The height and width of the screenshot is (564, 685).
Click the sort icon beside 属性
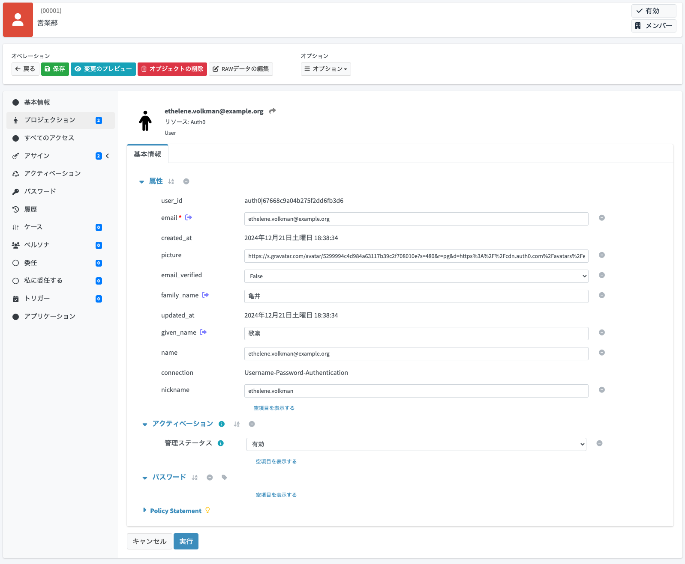click(171, 181)
